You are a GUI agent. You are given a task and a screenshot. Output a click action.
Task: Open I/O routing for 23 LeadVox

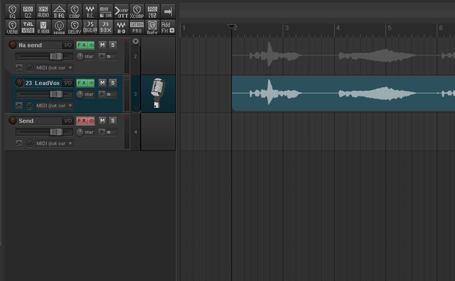pos(68,82)
